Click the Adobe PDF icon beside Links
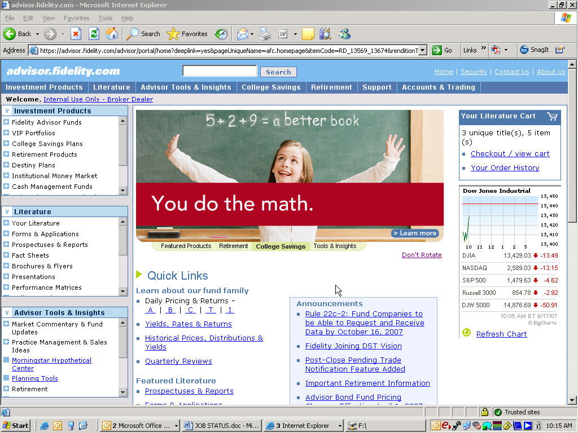Screen dimensions: 578x433 click(x=496, y=50)
